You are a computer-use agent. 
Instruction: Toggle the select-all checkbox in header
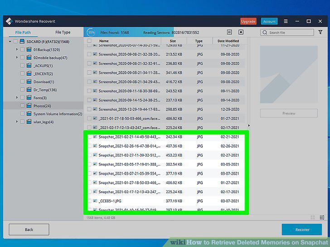pyautogui.click(x=89, y=41)
